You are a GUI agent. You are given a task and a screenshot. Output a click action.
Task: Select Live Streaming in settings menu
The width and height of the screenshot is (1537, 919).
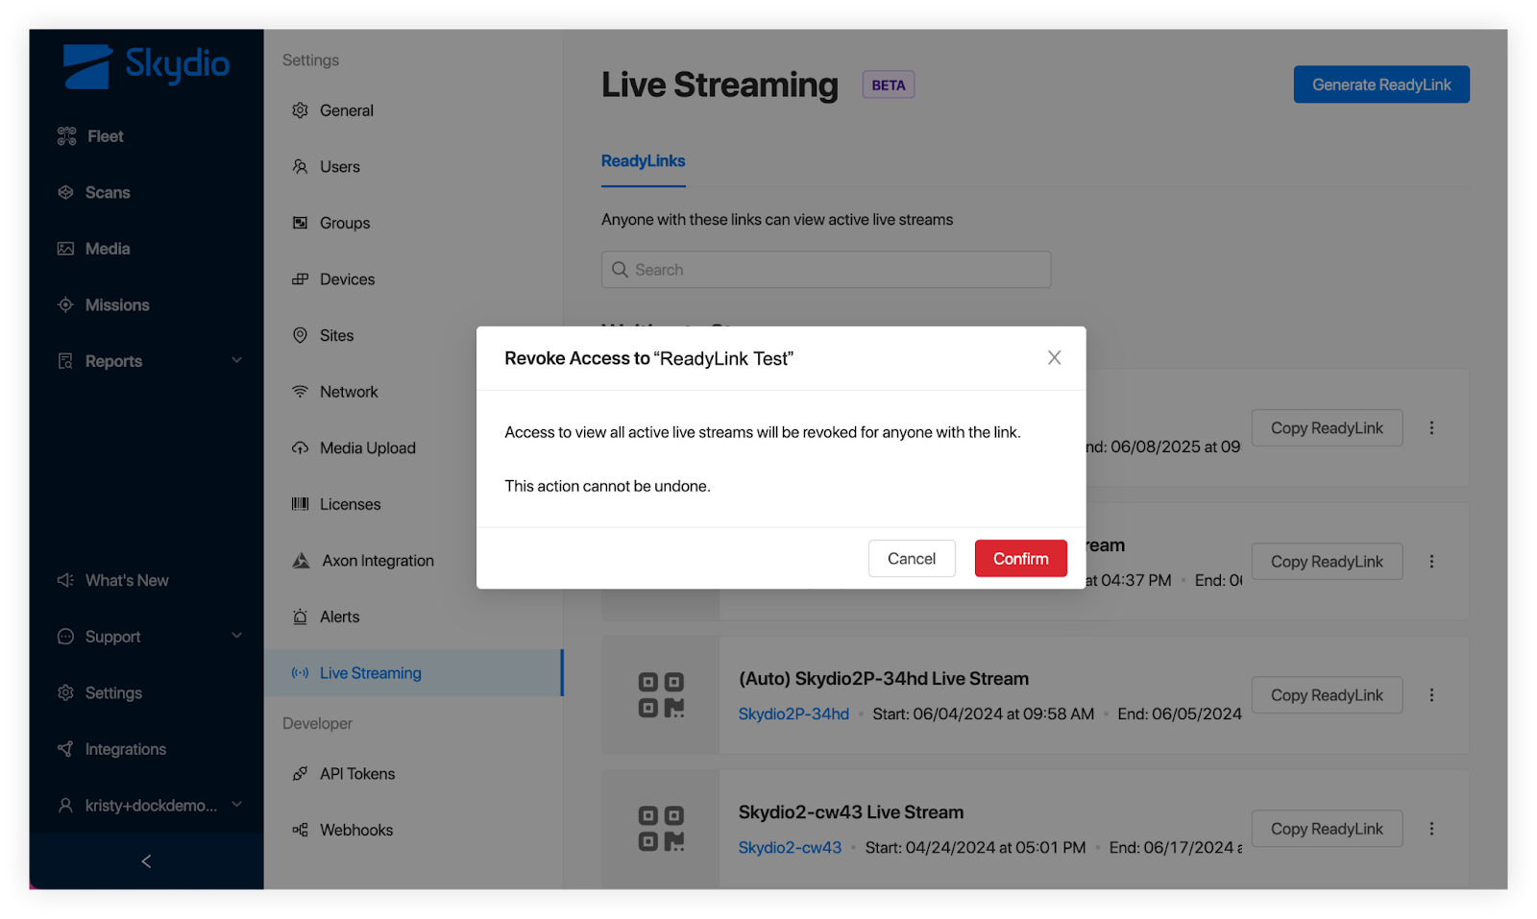[370, 674]
